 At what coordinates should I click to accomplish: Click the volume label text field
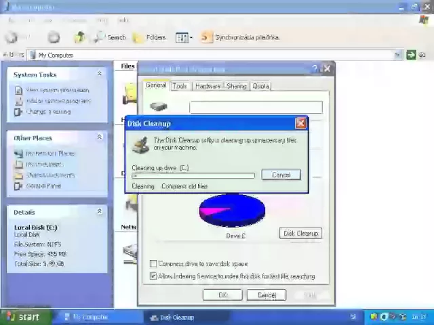256,107
